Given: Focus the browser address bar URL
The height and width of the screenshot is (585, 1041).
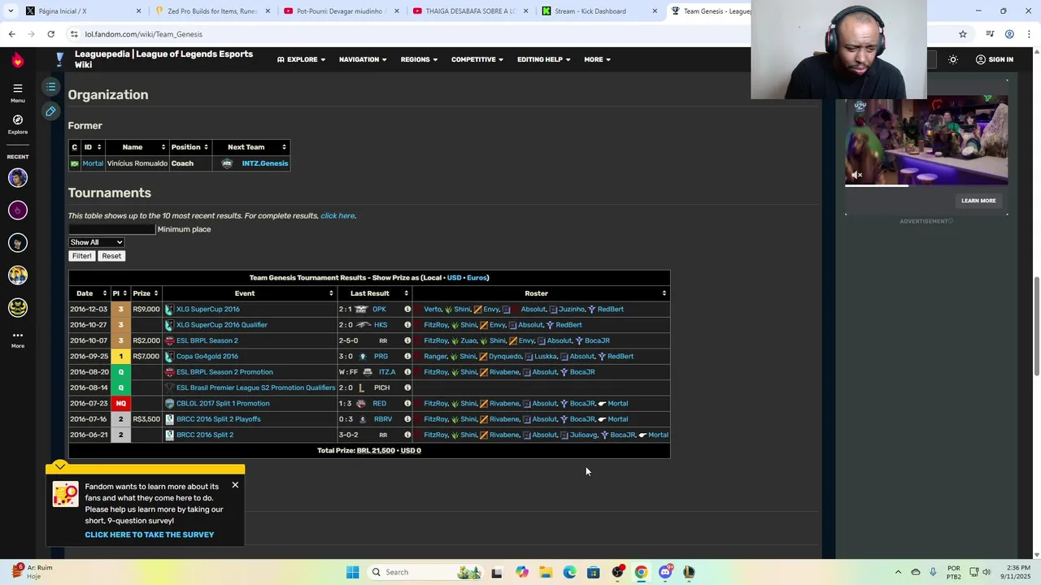Looking at the screenshot, I should point(143,34).
